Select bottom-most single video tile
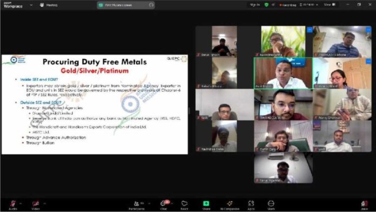 tap(283, 168)
